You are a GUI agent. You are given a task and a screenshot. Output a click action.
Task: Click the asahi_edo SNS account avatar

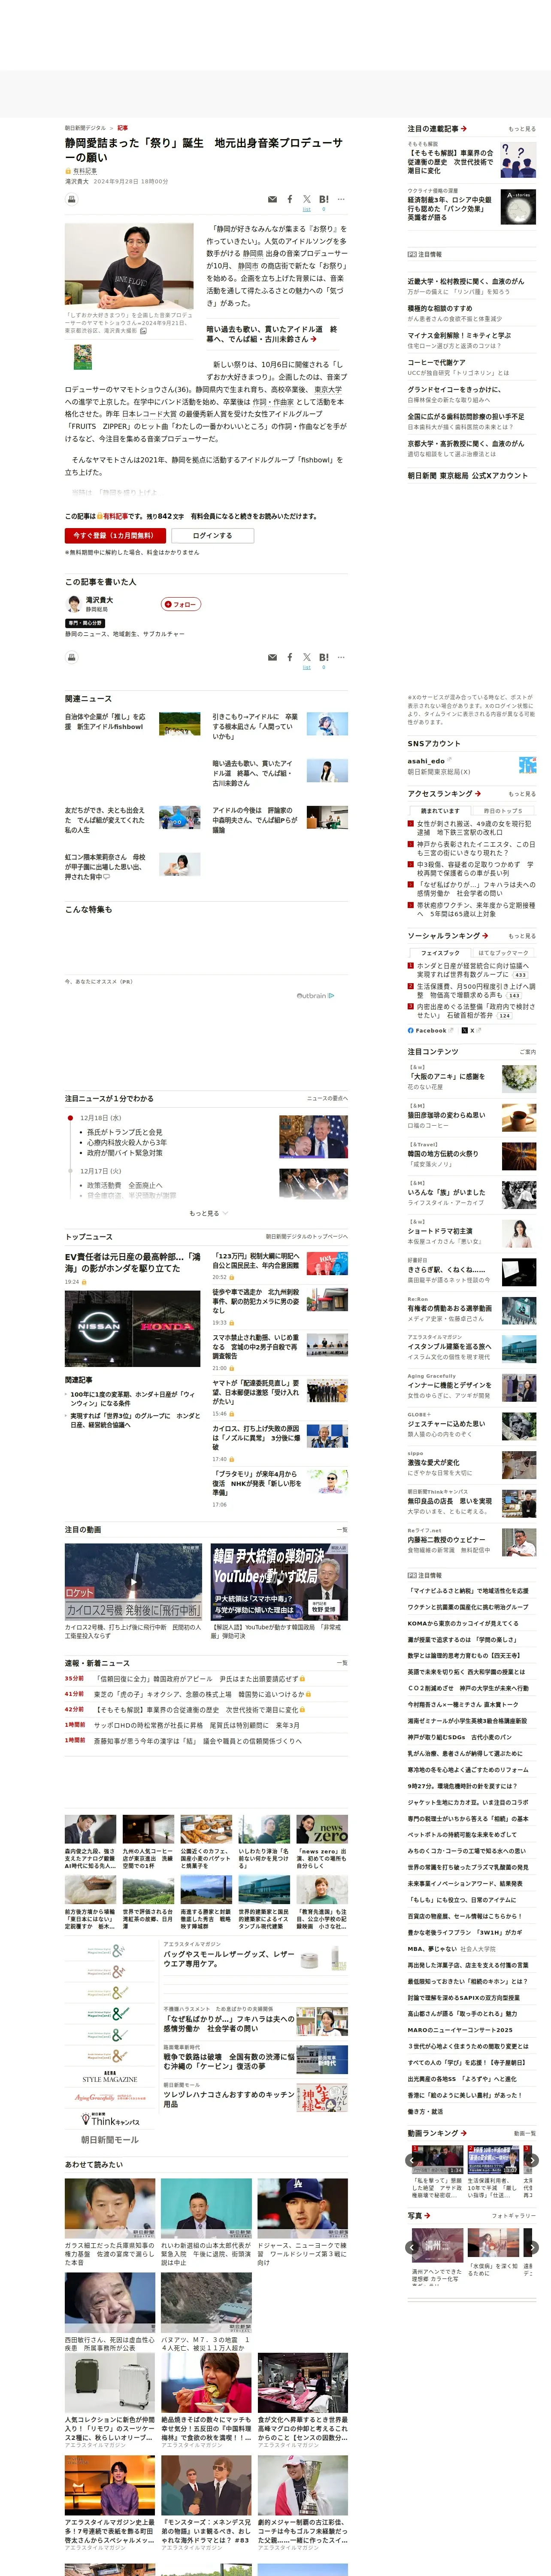(x=527, y=765)
